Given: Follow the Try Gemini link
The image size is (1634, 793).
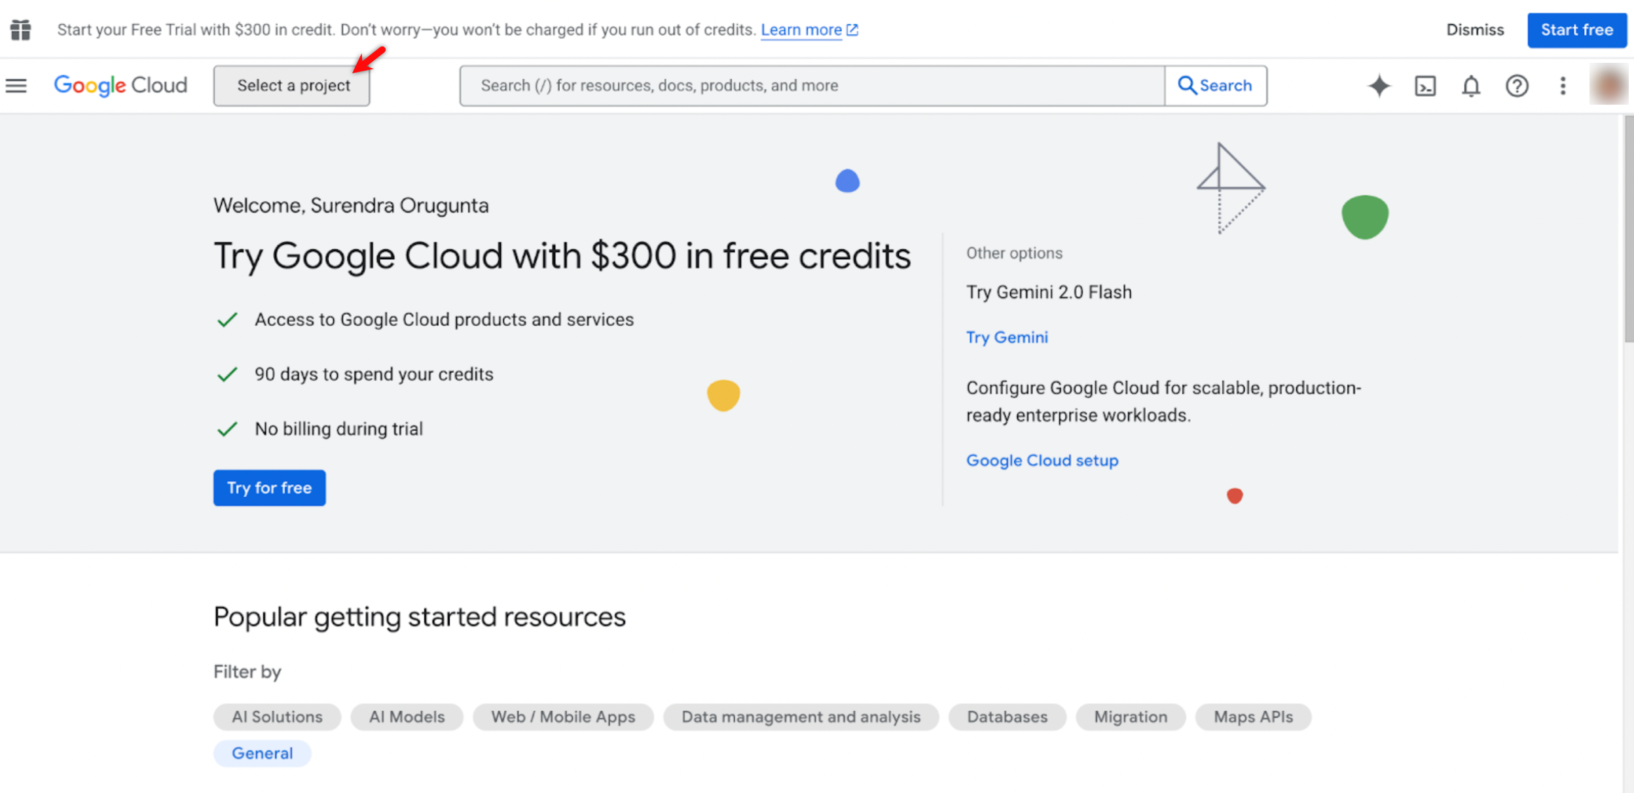Looking at the screenshot, I should (1006, 337).
